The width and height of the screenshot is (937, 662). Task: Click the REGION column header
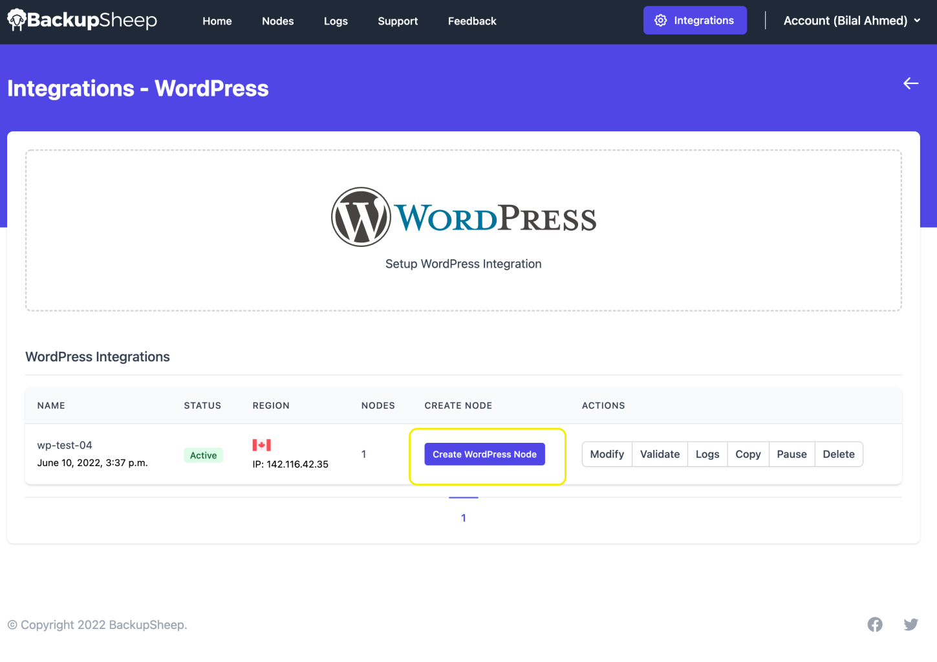(271, 405)
